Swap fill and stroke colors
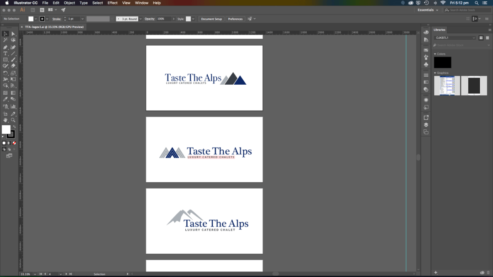 point(14,127)
